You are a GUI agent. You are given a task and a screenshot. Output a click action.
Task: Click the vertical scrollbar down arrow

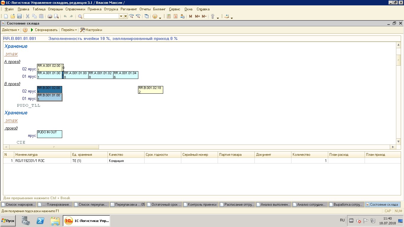(x=398, y=142)
